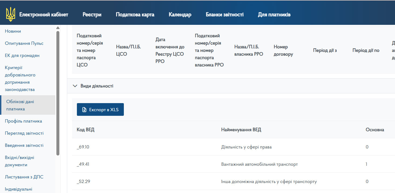
Task: Select Листування з ДПС link
Action: point(24,177)
